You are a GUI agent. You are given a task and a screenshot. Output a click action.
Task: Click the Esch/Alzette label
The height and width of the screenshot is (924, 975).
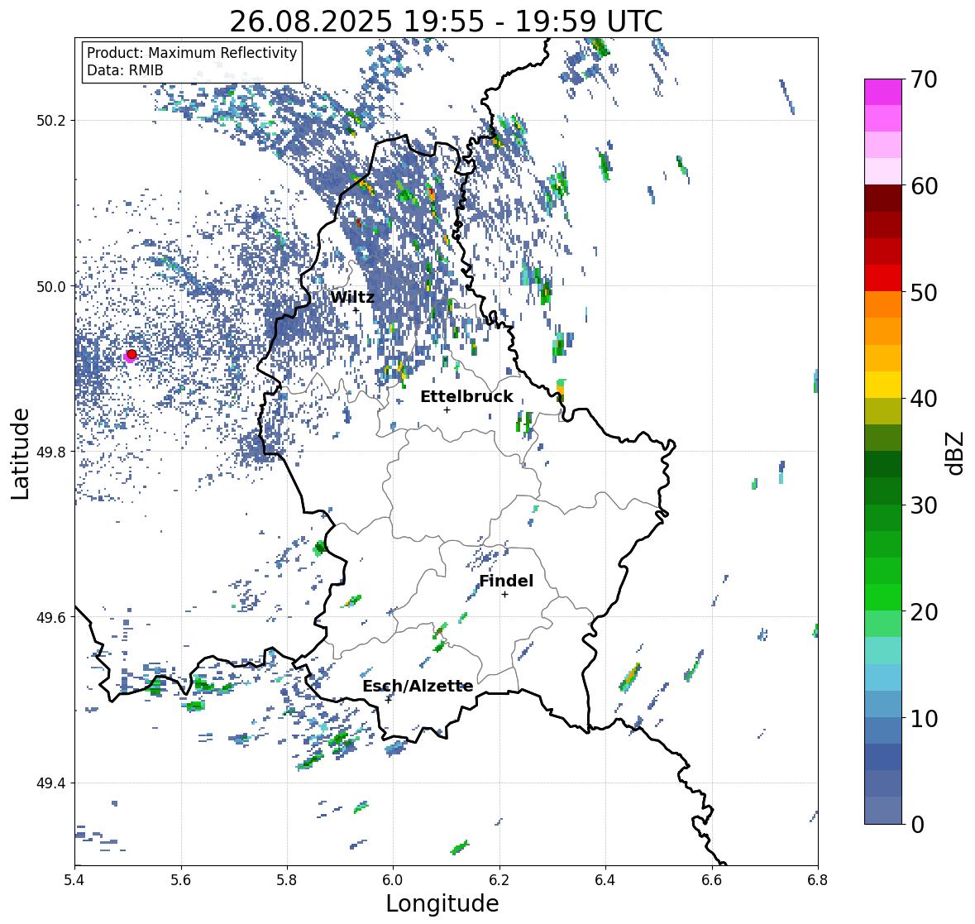point(418,686)
